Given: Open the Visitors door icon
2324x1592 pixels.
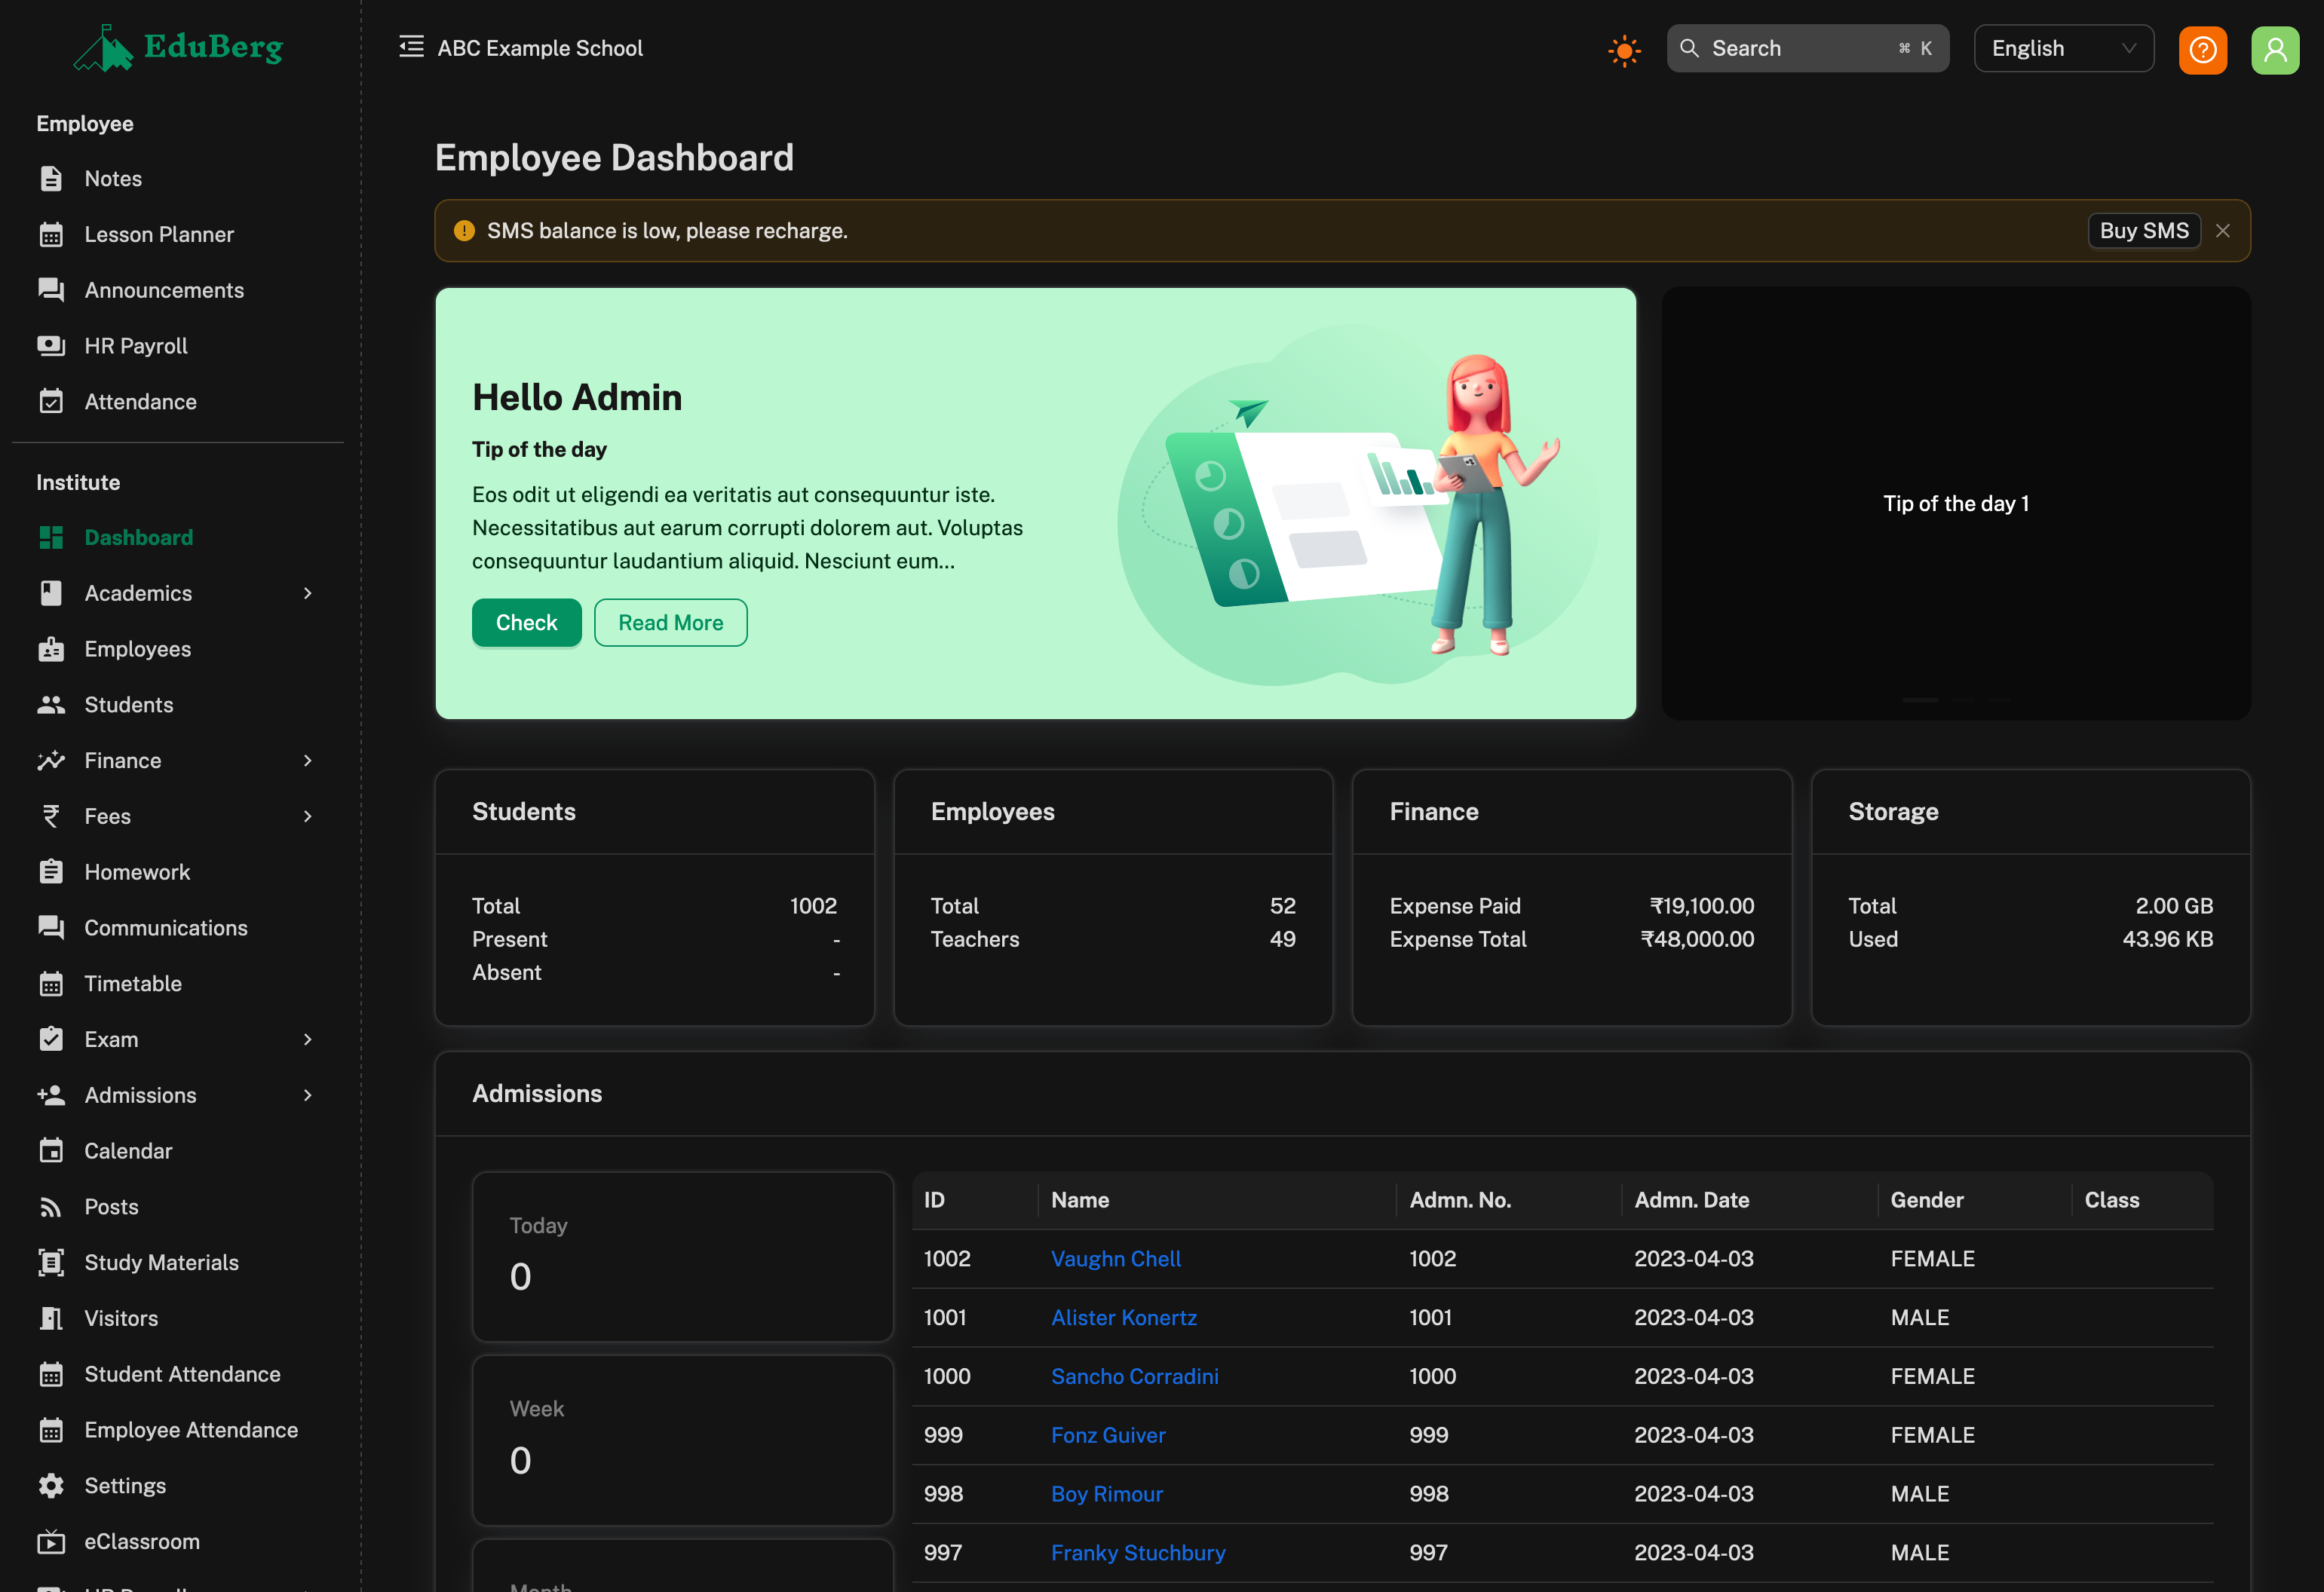Looking at the screenshot, I should (x=51, y=1318).
